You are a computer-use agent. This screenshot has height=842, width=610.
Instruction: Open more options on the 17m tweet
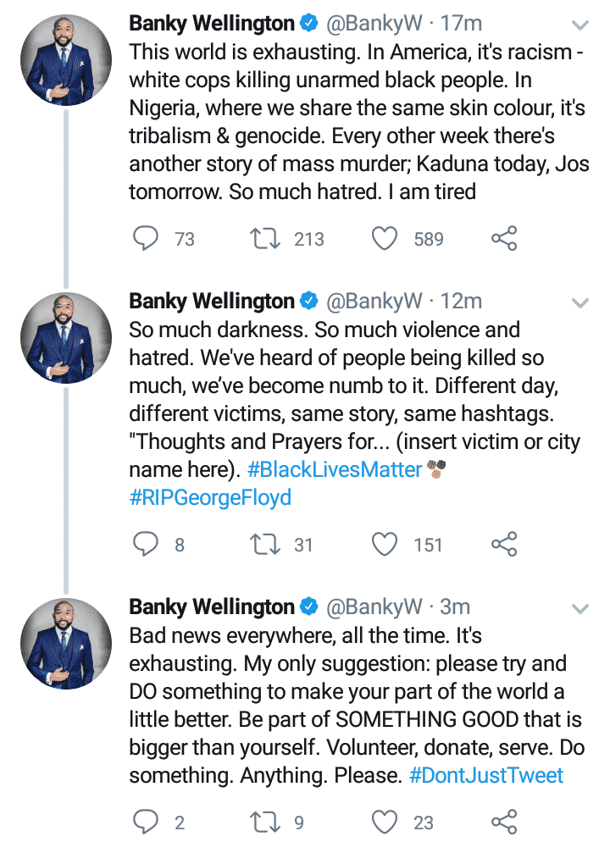pos(580,26)
